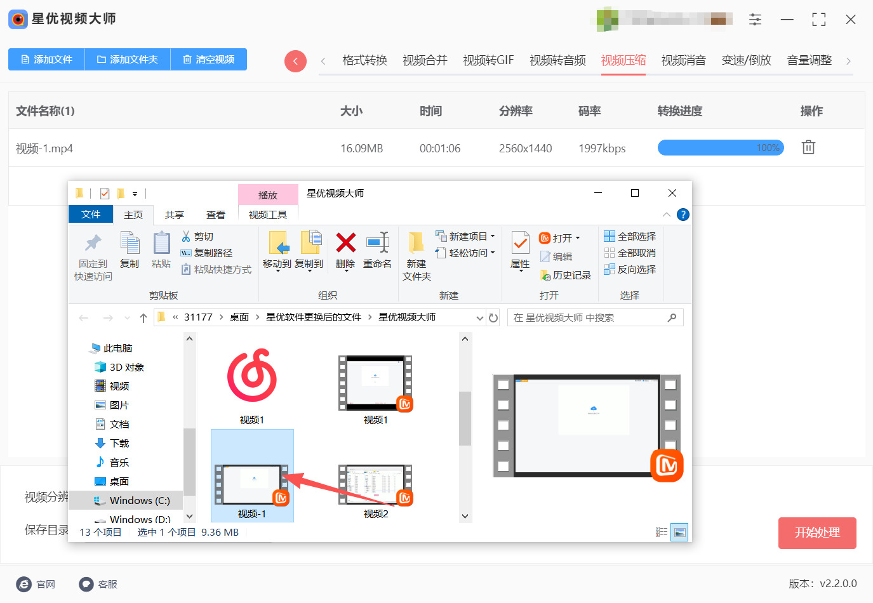Click 粘贴快捷方式 in the ribbon
The height and width of the screenshot is (603, 873).
(x=216, y=270)
